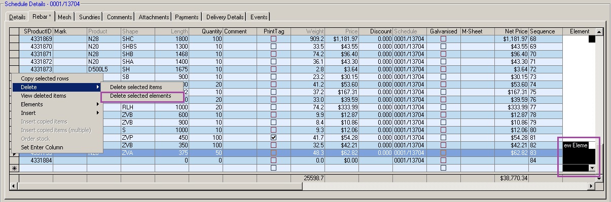The width and height of the screenshot is (611, 202).
Task: Go to the Comments tab
Action: click(x=120, y=17)
